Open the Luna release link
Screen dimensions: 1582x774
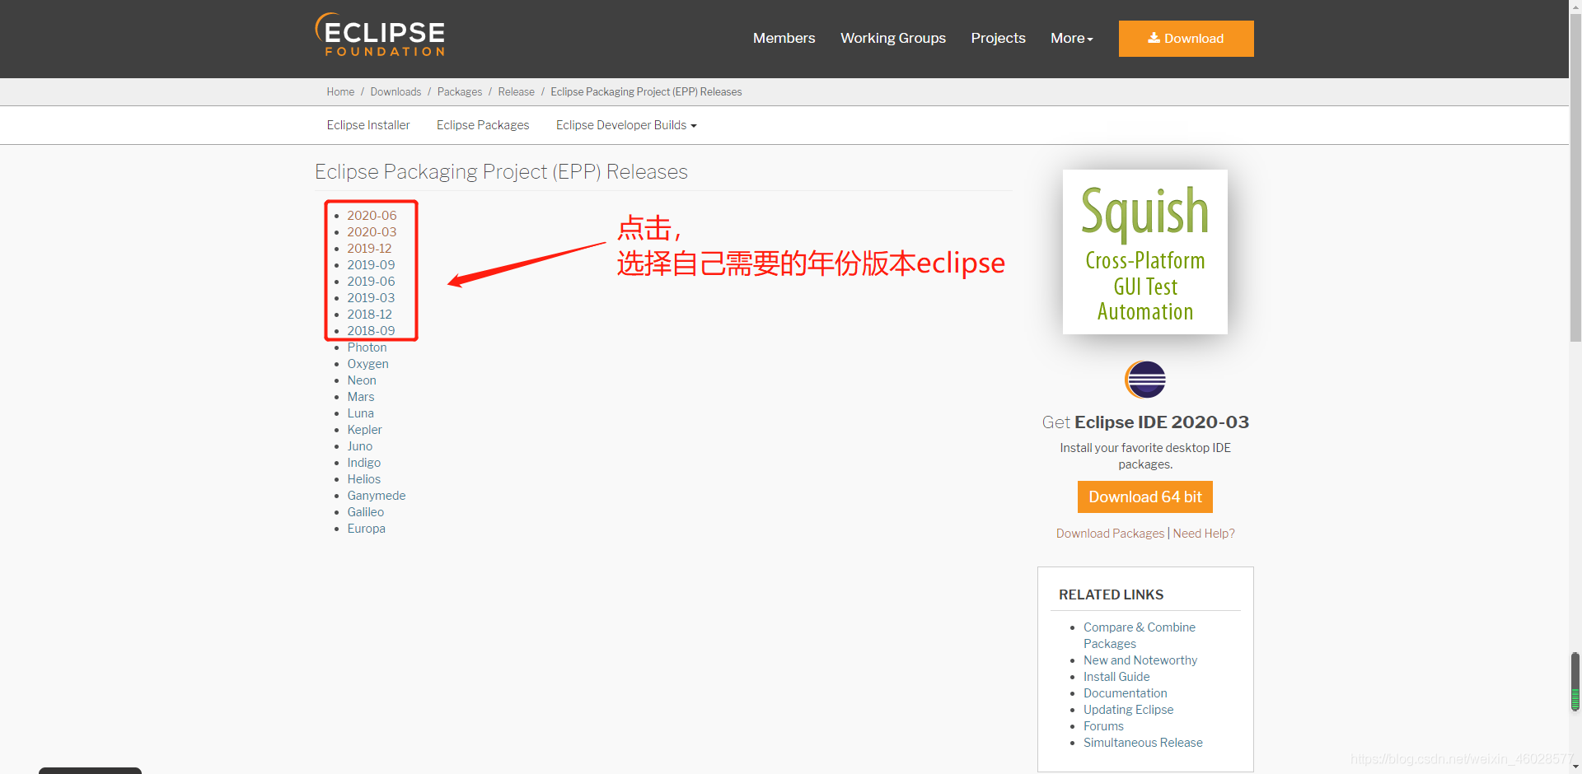360,413
